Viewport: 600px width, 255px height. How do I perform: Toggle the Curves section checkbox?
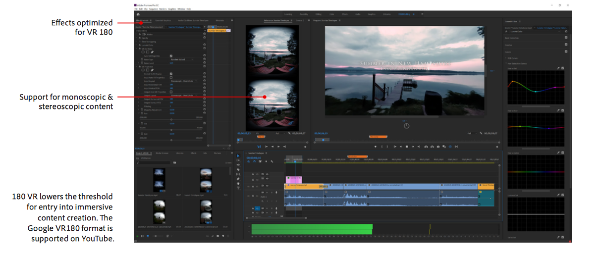(566, 51)
